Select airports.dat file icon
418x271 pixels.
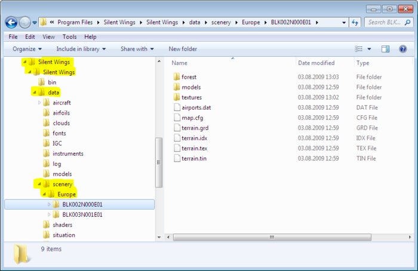tap(177, 107)
